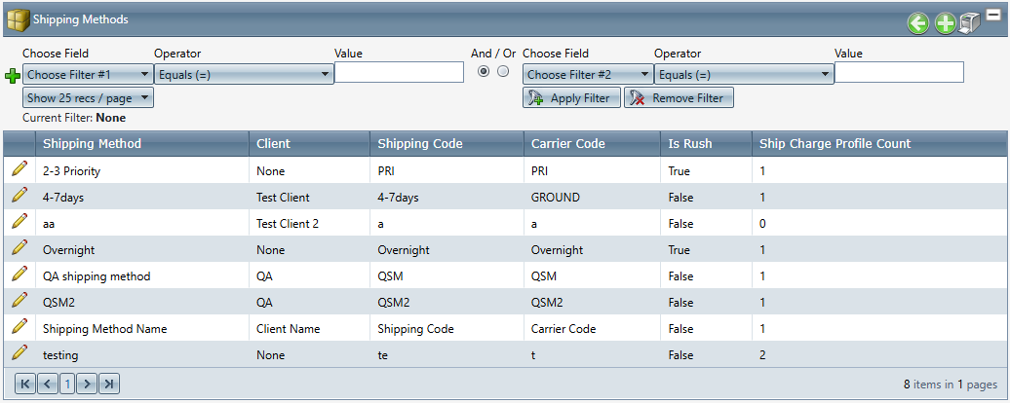Screen dimensions: 1010x403
Task: Click the green back arrow icon
Action: point(917,24)
